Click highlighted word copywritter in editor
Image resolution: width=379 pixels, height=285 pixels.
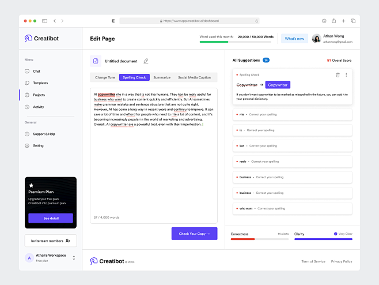107,95
